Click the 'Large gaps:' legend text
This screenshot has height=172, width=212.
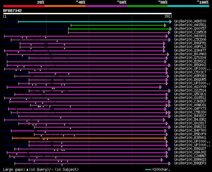click(x=14, y=170)
